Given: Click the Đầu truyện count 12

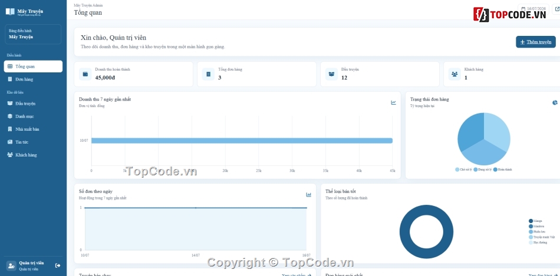Looking at the screenshot, I should click(344, 77).
